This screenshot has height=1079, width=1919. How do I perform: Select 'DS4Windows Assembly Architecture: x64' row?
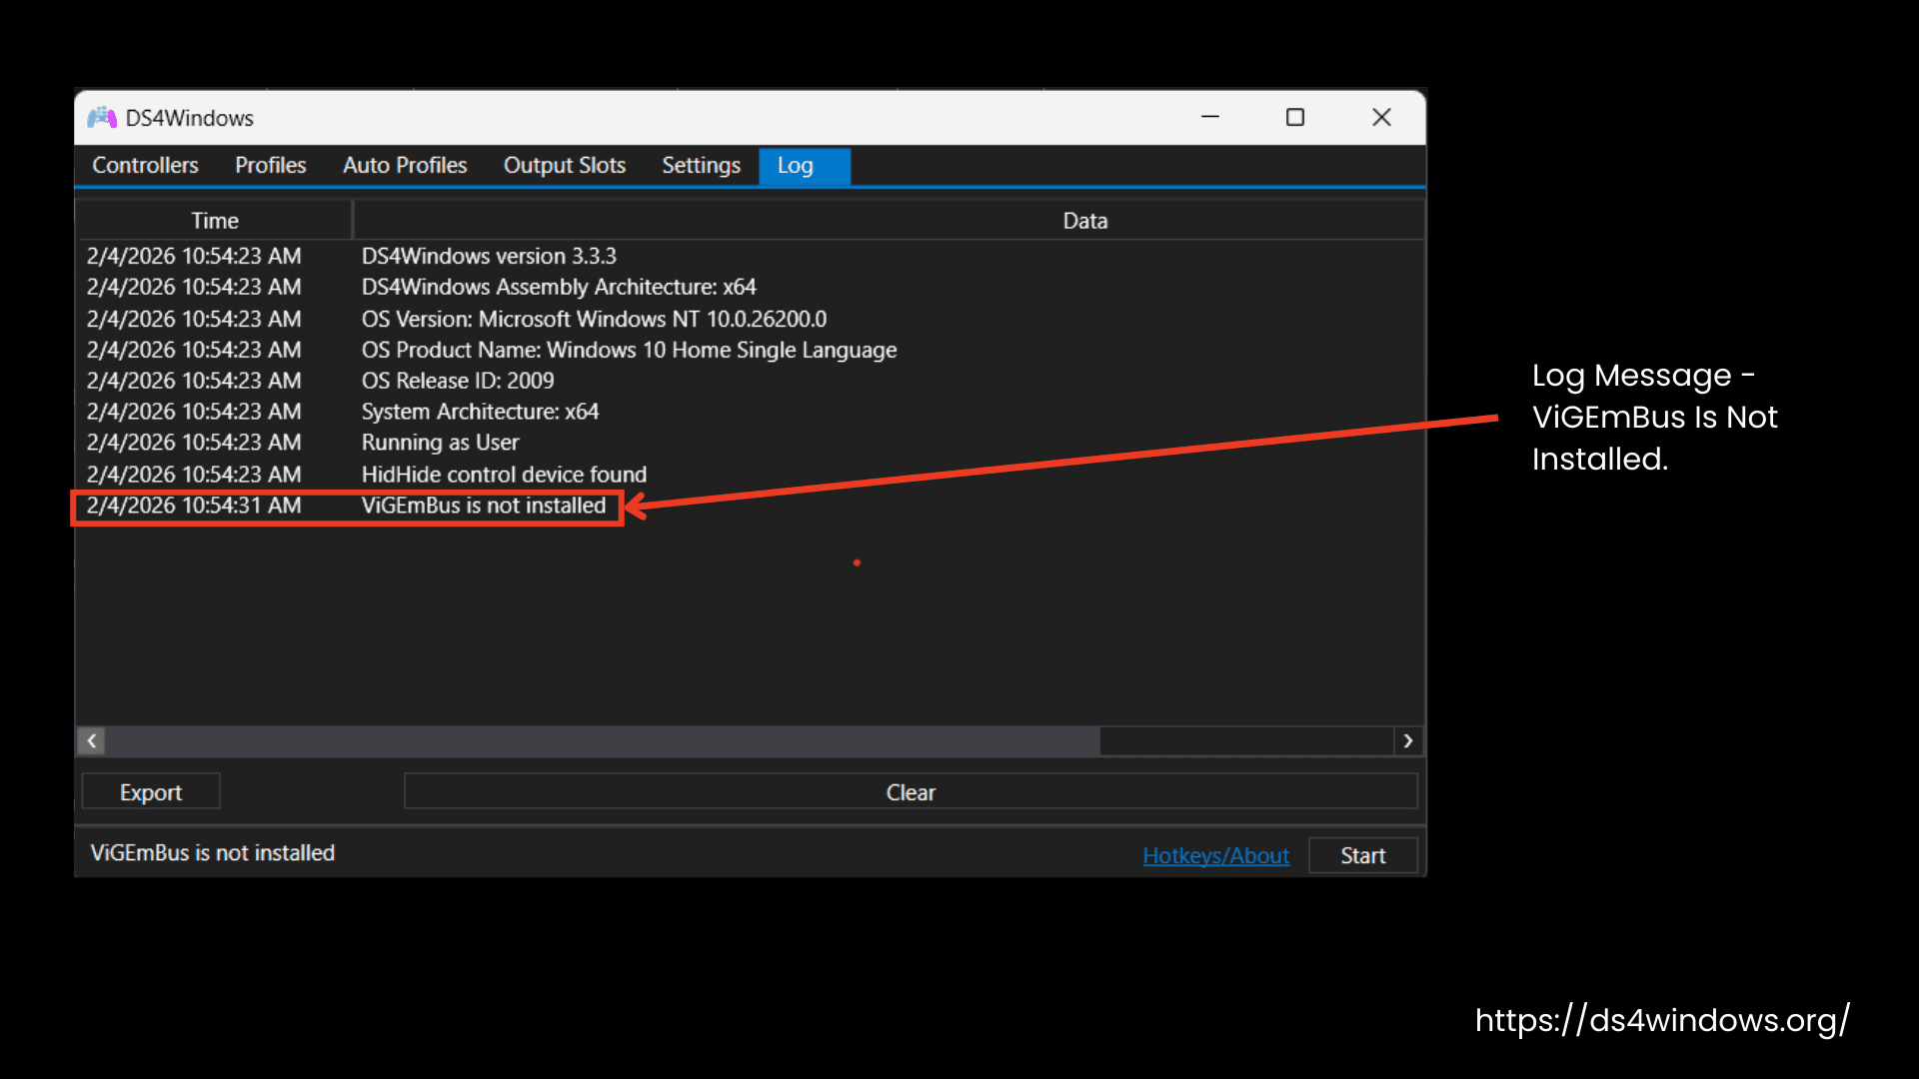coord(750,287)
